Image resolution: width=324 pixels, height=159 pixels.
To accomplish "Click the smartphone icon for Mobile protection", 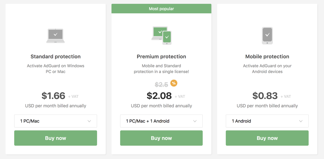I will [267, 36].
